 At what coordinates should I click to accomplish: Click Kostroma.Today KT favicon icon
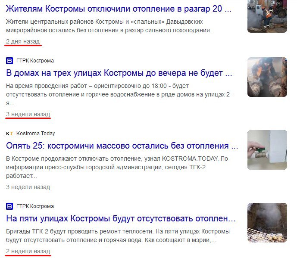[x=9, y=134]
